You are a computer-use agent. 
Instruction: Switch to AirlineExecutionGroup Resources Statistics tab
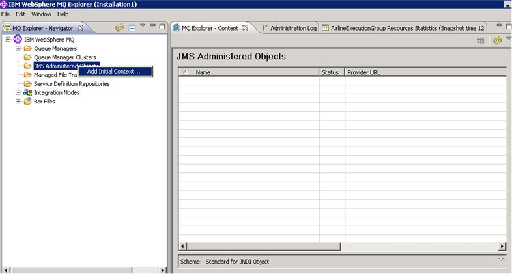coord(403,28)
